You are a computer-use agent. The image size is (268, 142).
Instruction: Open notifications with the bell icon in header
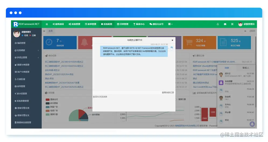point(218,24)
